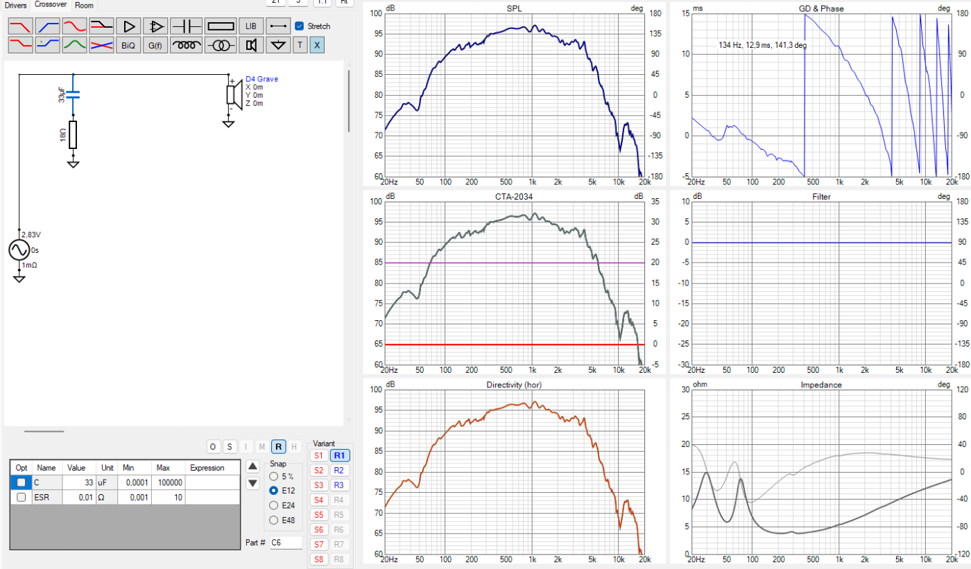
Task: Click the up arrow beside the parameter table
Action: [x=253, y=466]
